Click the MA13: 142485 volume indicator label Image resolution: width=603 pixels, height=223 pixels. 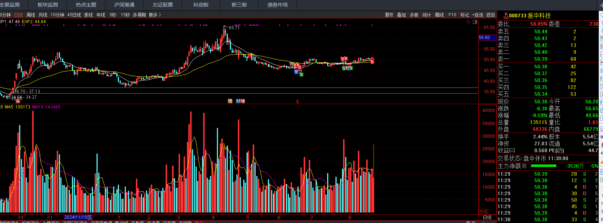(x=46, y=107)
